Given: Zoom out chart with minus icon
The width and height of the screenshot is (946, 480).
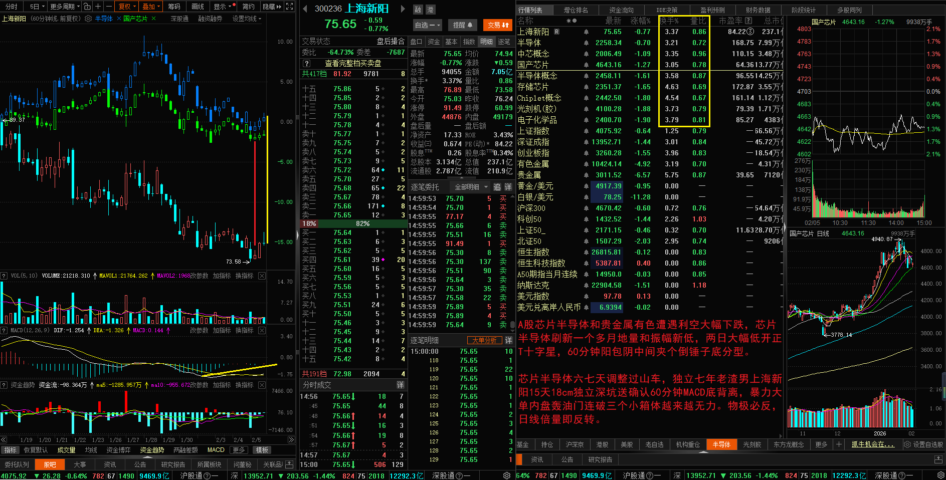Looking at the screenshot, I should tap(108, 7).
